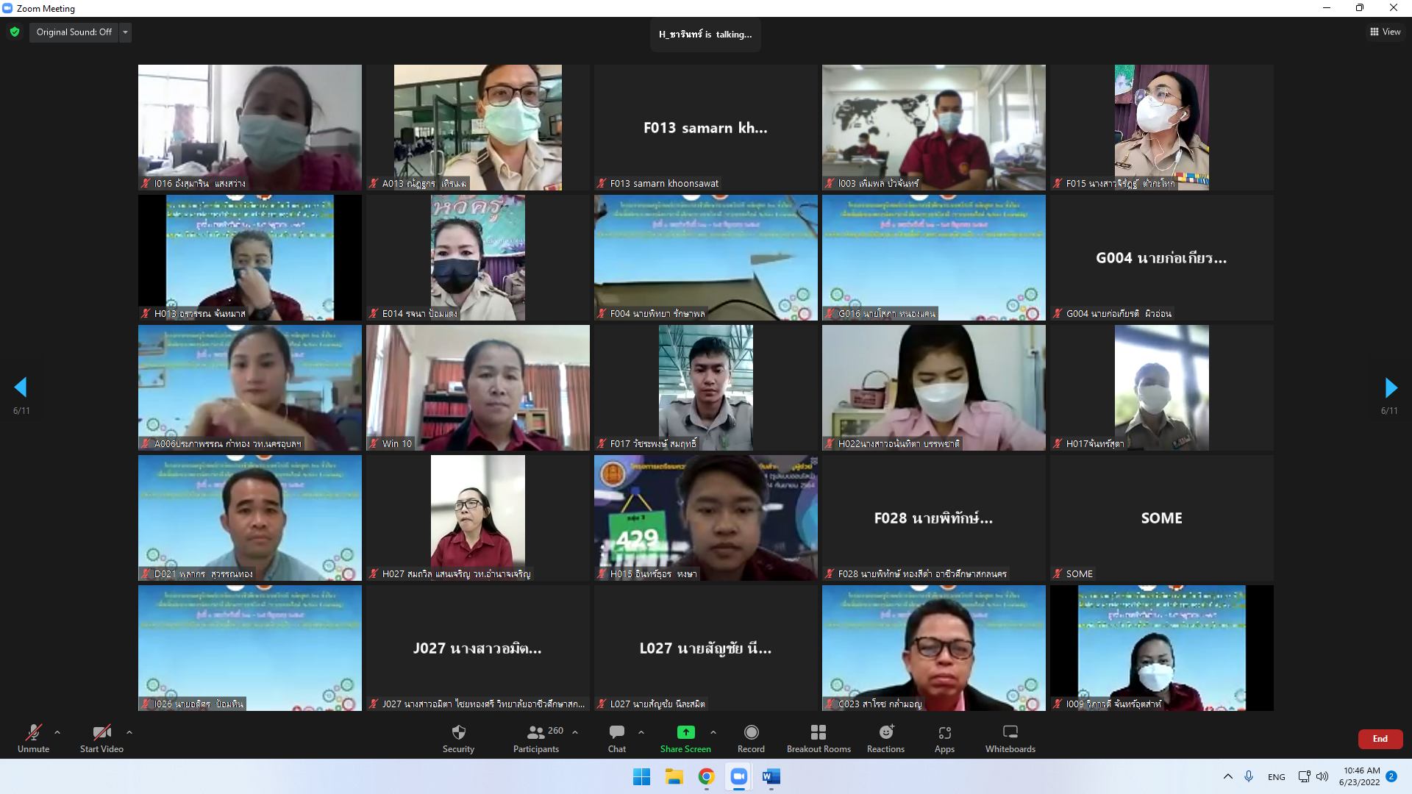Open the View layout menu
The height and width of the screenshot is (794, 1412).
point(1385,32)
